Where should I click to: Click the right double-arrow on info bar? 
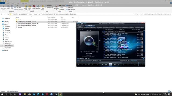point(143,59)
